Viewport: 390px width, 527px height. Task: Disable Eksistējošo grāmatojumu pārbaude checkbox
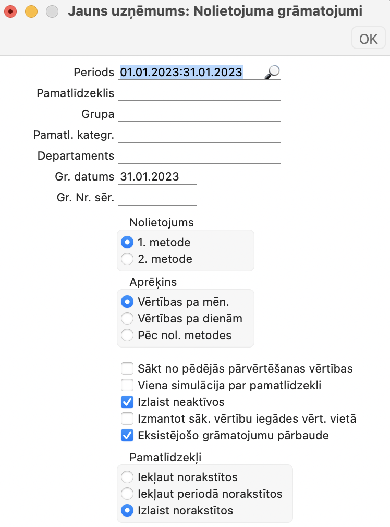(x=127, y=435)
